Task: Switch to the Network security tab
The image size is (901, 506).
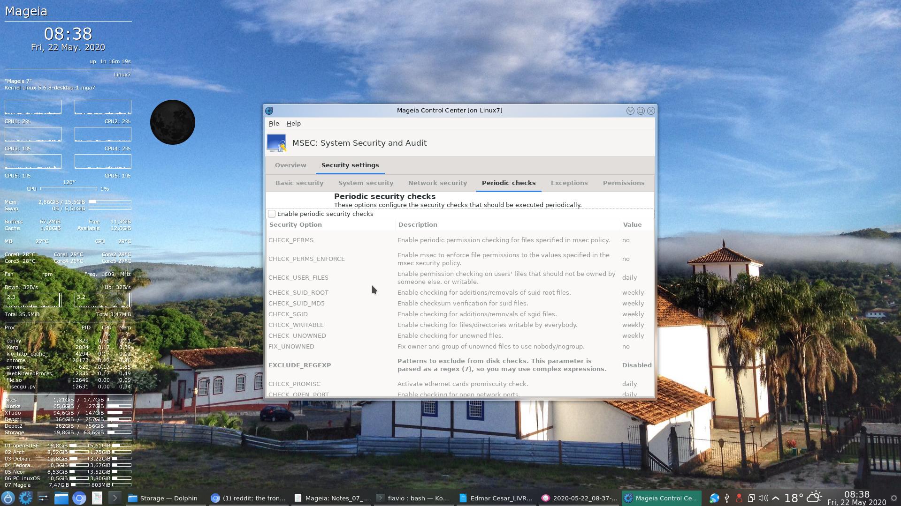Action: click(x=437, y=183)
